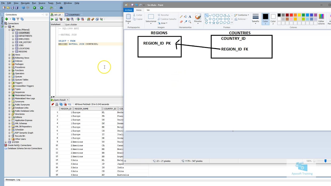Open the Source menu in SQL Developer

point(42,3)
